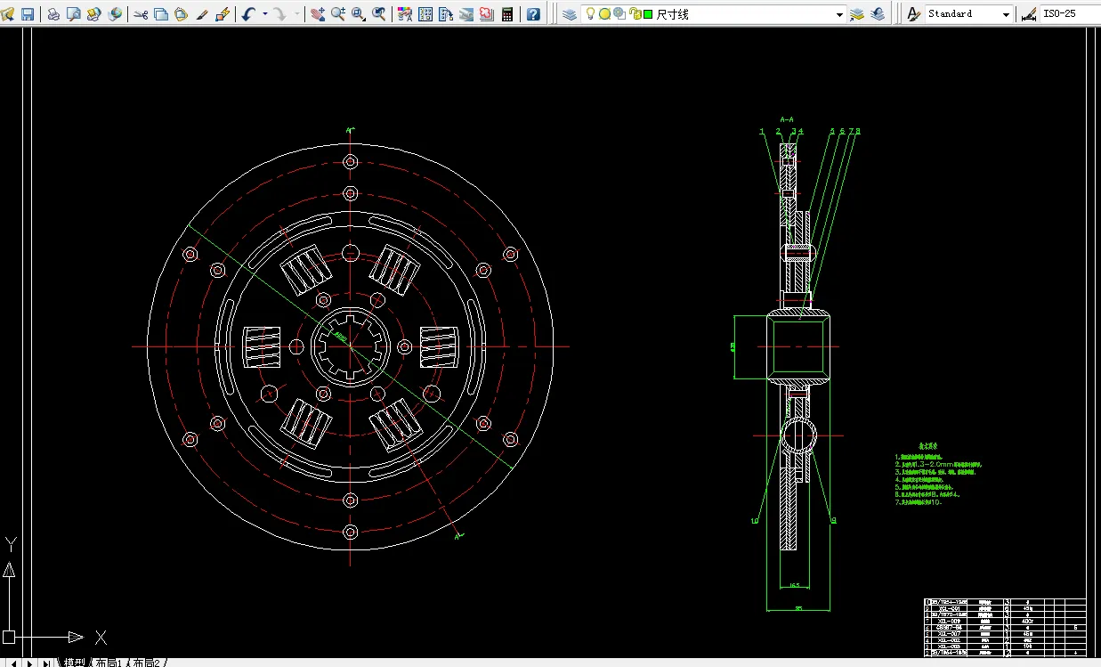
Task: Click the Redo arrow
Action: click(280, 14)
